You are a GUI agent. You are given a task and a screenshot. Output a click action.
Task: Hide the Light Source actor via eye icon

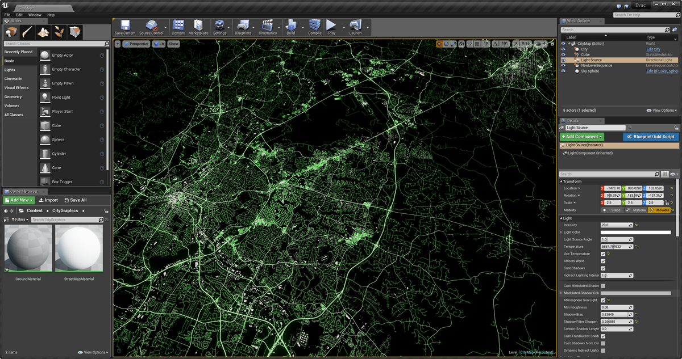pos(563,60)
